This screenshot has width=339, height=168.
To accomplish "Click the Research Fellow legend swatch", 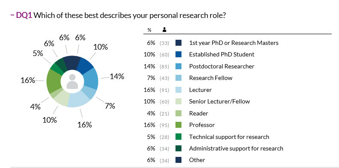I will (178, 78).
